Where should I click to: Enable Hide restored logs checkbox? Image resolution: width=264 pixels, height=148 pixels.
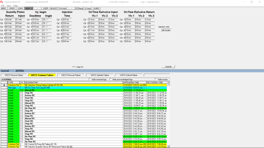tap(90, 79)
